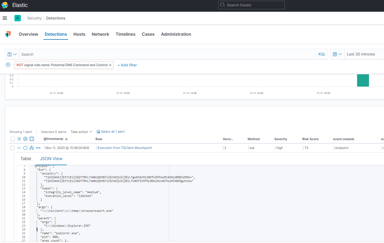The height and width of the screenshot is (243, 384).
Task: Open the alerts table gear settings icon
Action: (x=25, y=139)
